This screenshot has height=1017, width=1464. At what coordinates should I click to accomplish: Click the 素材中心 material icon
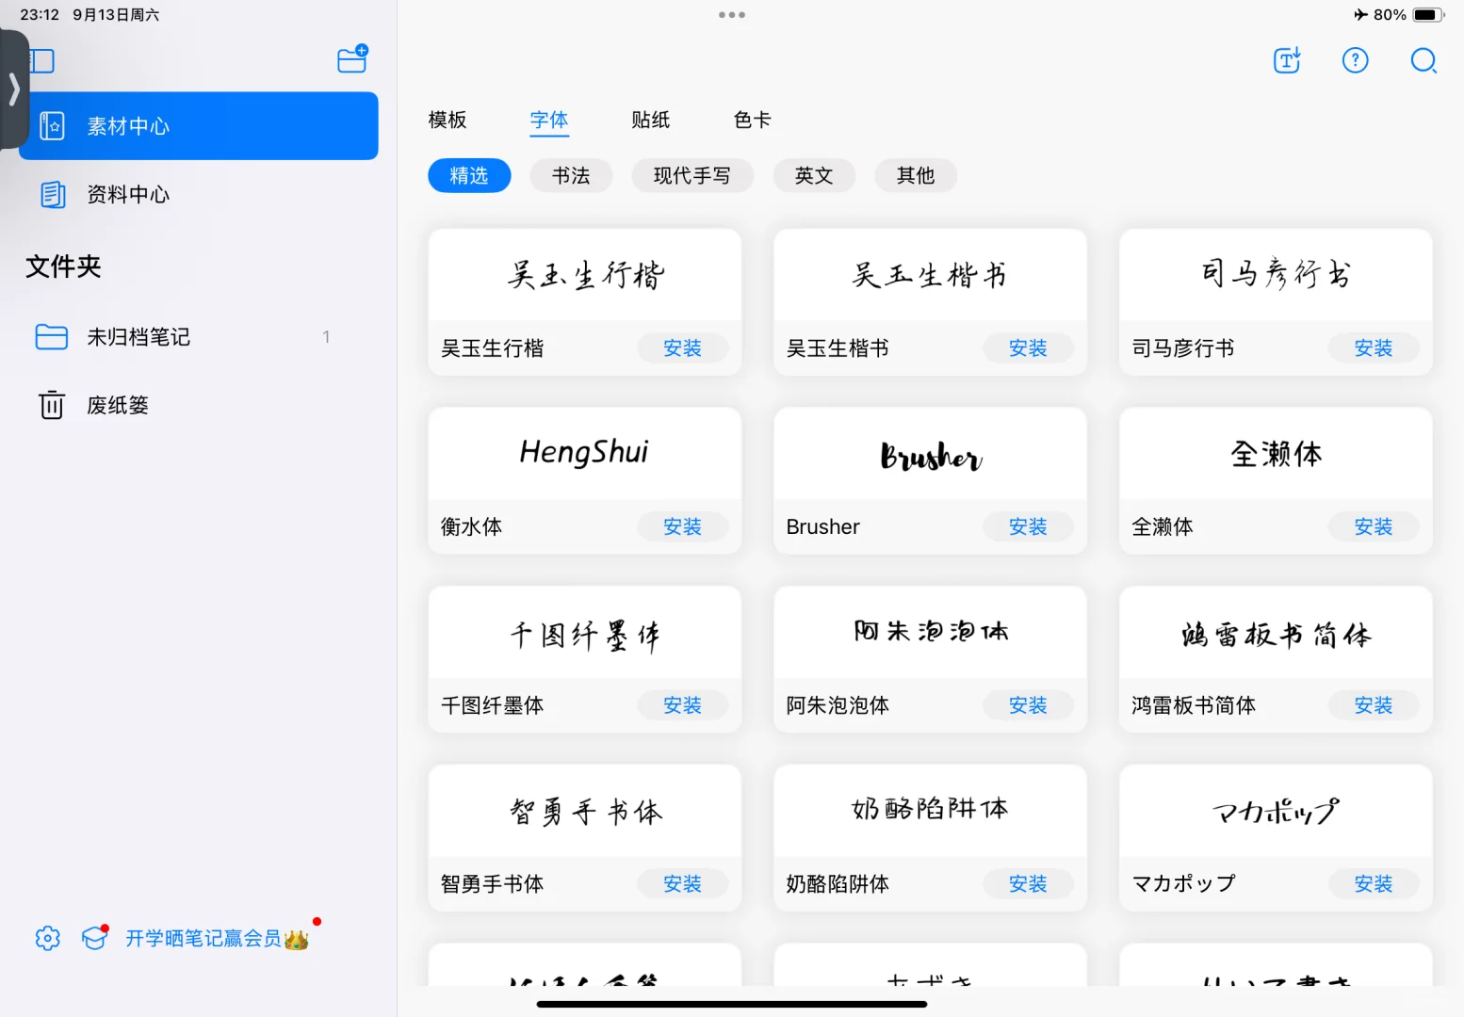click(x=53, y=126)
